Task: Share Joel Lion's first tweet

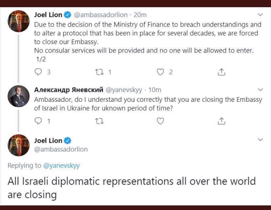Action: 221,72
